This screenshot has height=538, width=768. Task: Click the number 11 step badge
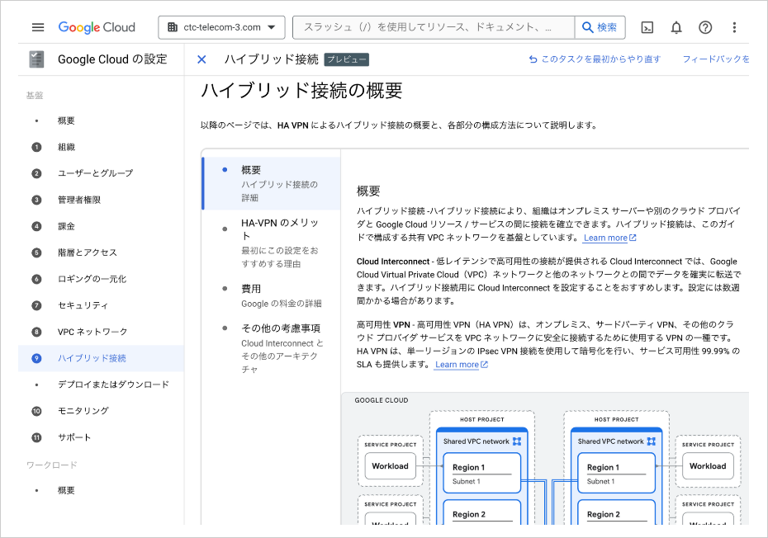pos(36,437)
